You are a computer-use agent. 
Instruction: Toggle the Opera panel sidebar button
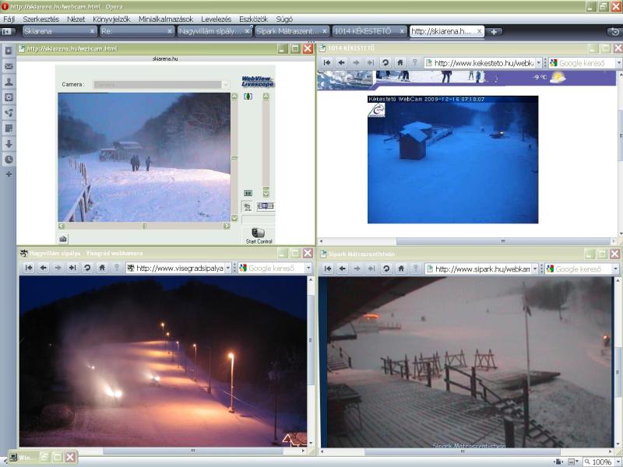tap(8, 32)
